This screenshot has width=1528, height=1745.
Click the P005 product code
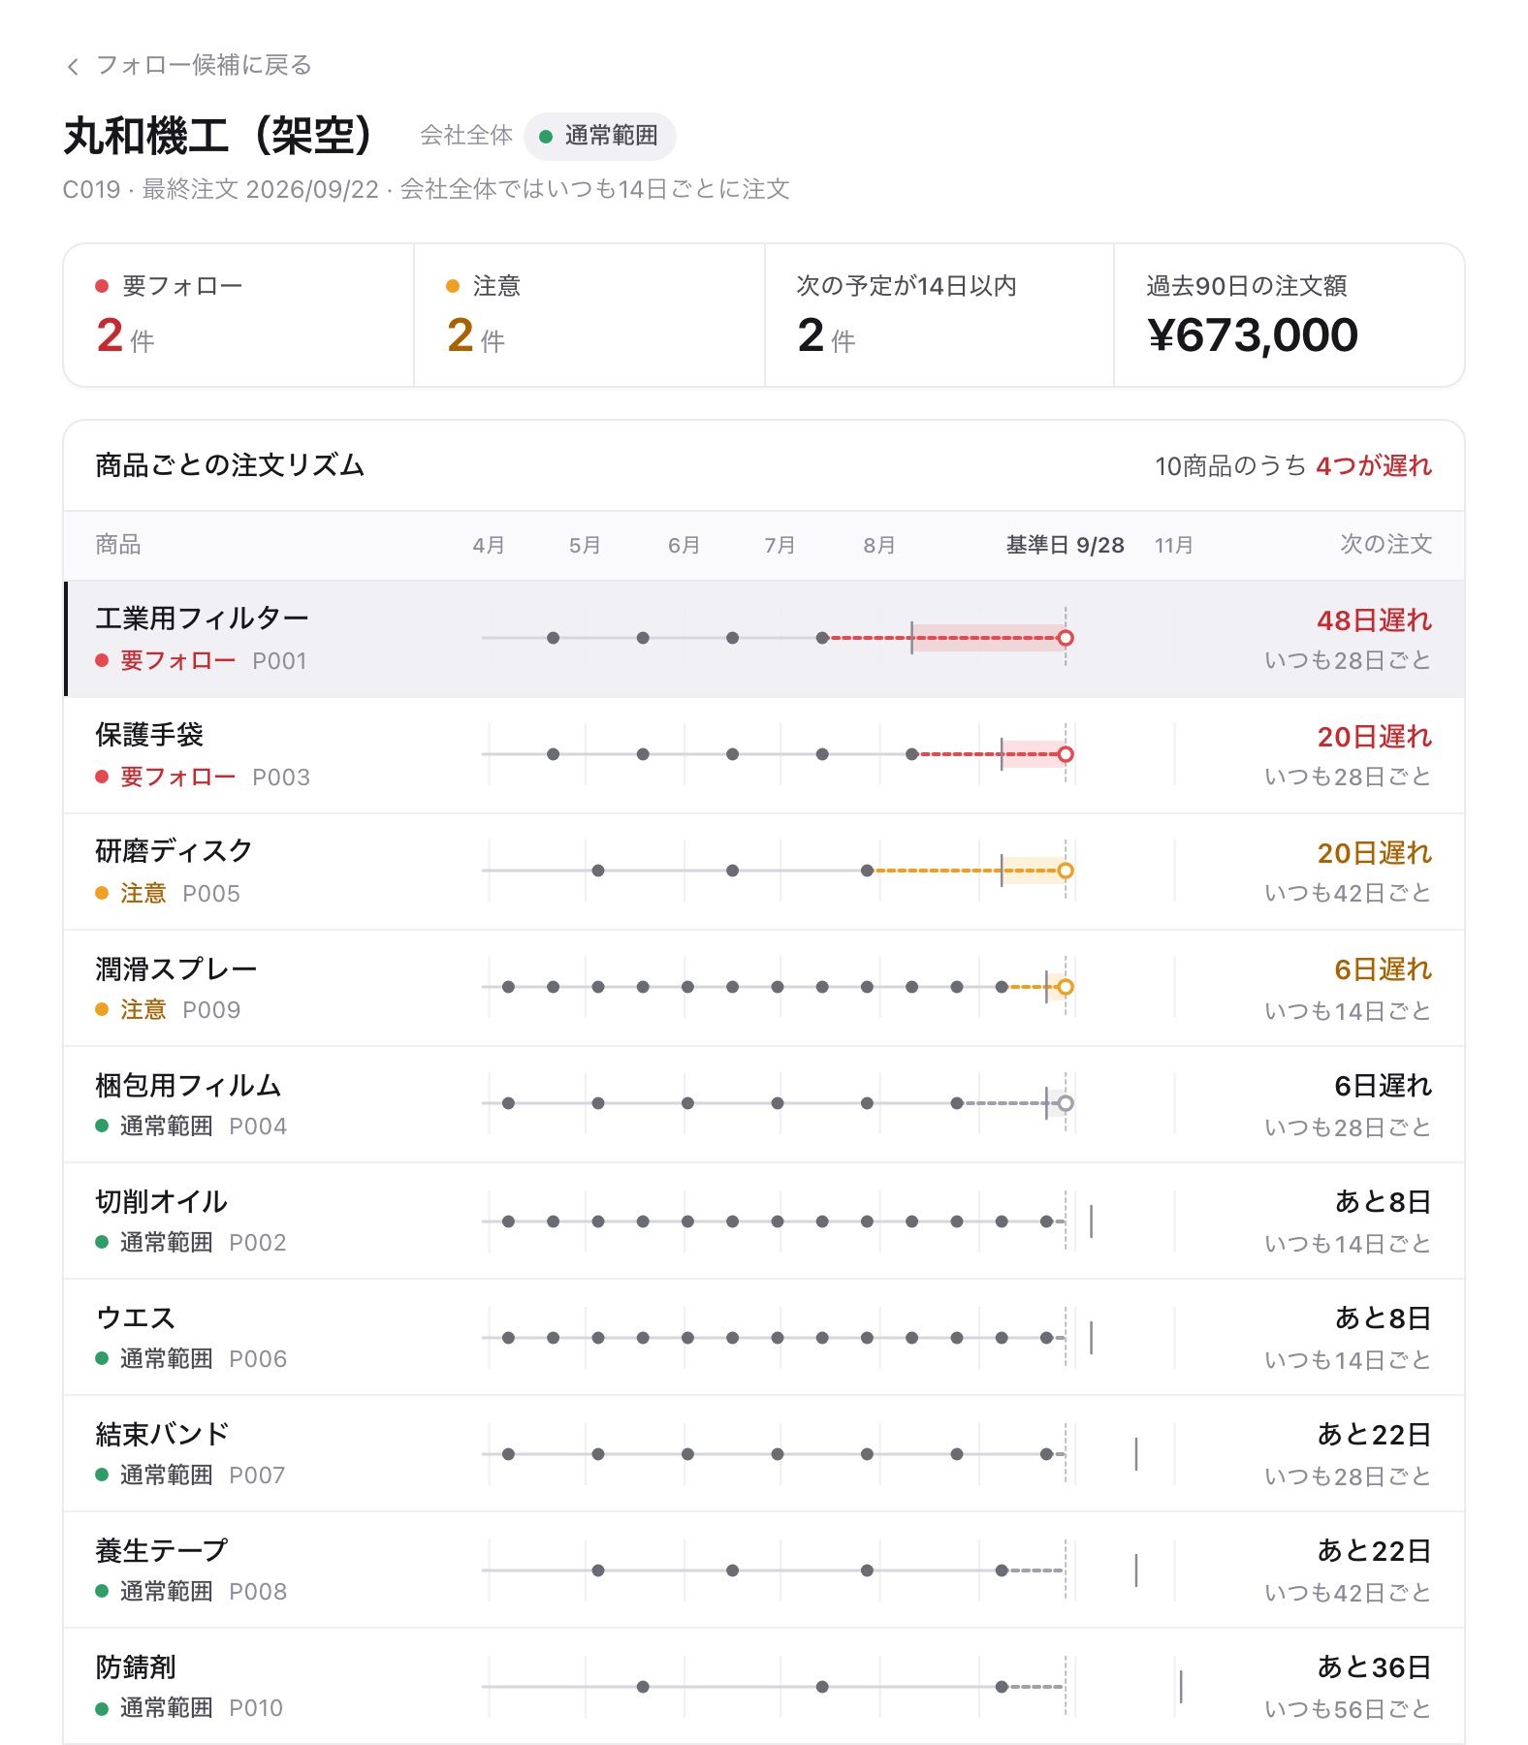click(x=211, y=894)
